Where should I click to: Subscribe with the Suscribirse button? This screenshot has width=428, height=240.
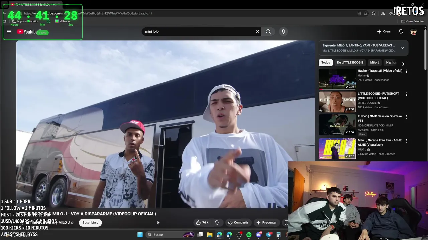90,222
